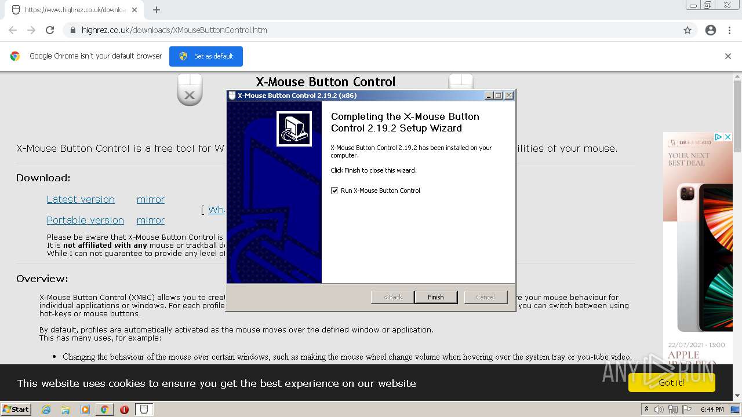Click the red Opera icon on the taskbar

click(124, 409)
